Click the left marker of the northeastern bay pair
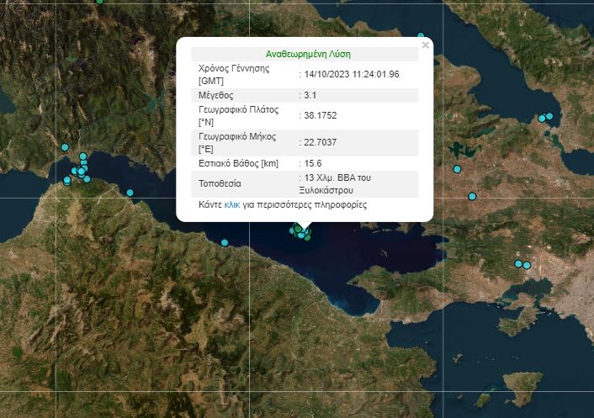This screenshot has height=418, width=594. coord(542,119)
